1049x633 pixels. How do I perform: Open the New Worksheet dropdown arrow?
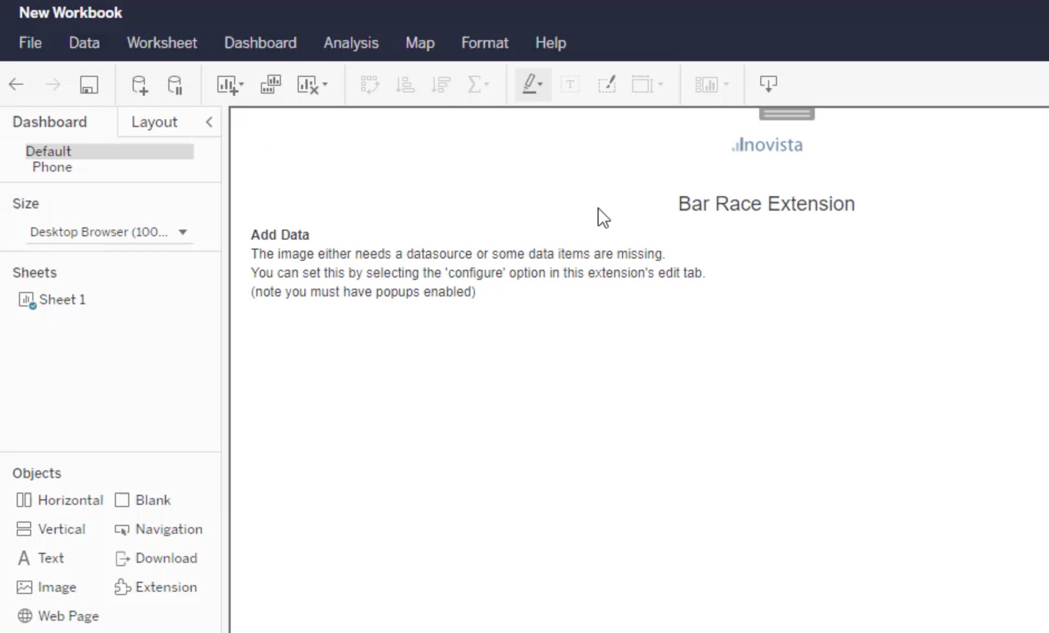click(x=241, y=85)
